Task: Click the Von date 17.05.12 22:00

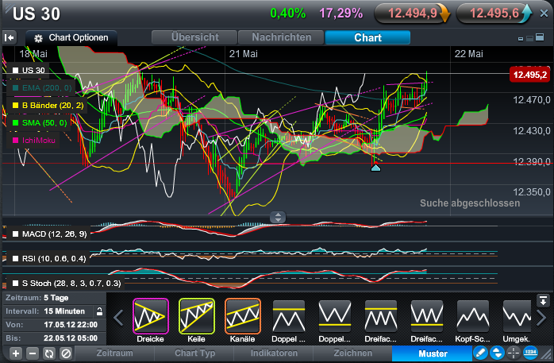Action: pos(71,324)
